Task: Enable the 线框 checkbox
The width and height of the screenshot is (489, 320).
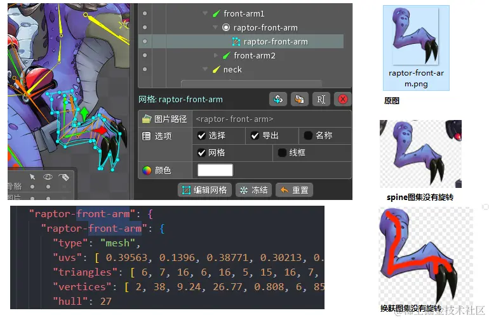Action: pos(282,153)
